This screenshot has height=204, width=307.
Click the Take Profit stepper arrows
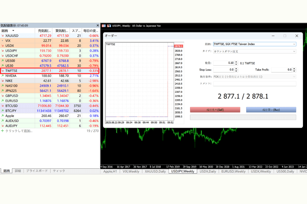point(294,70)
